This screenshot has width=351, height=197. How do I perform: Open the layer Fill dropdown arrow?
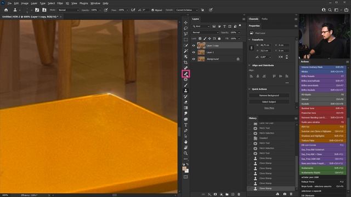tap(239, 39)
